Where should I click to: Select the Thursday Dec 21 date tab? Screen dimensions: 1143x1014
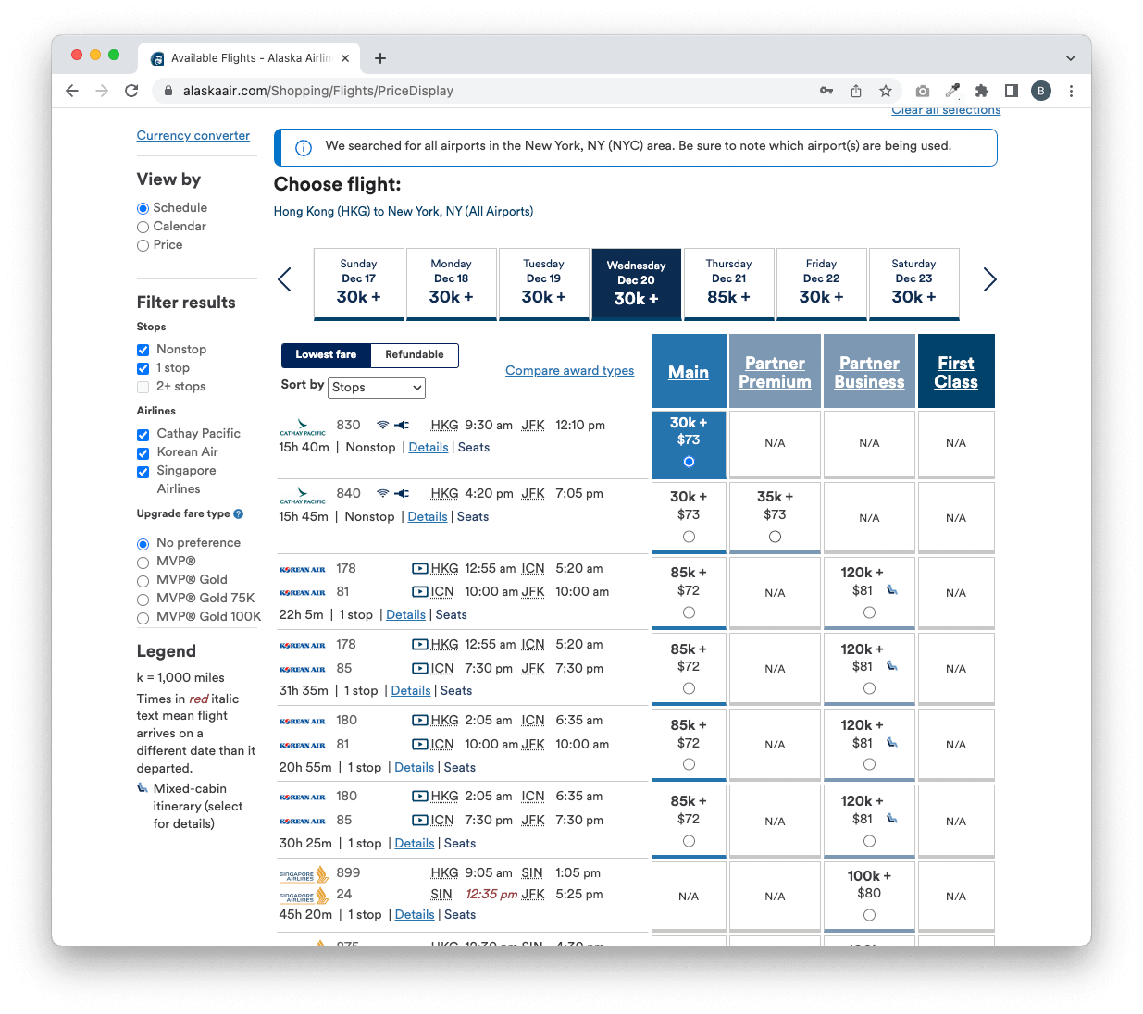click(729, 282)
